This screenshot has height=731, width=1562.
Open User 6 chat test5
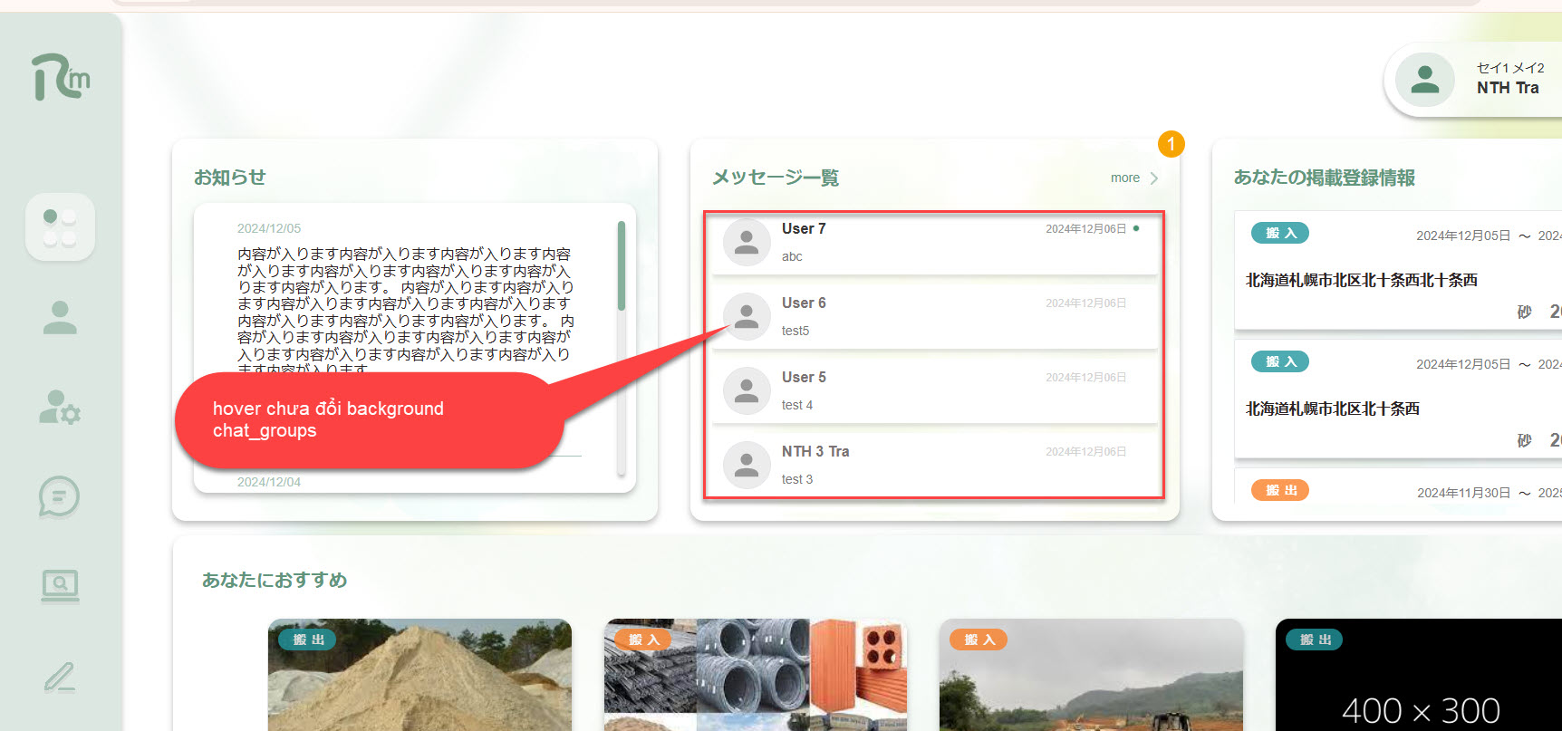[x=933, y=317]
